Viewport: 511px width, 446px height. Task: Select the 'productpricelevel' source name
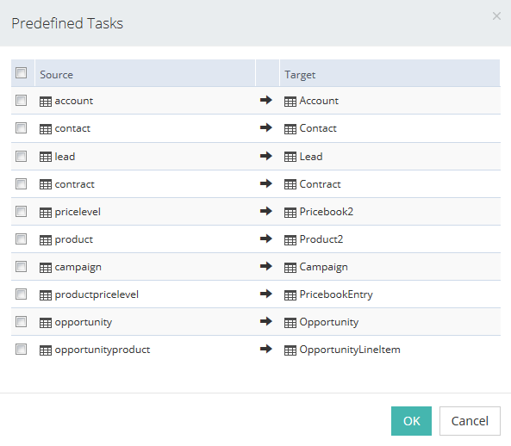click(x=97, y=294)
